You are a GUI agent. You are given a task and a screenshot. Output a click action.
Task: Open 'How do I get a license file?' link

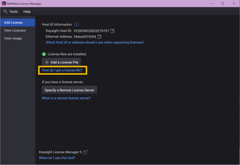pyautogui.click(x=62, y=70)
